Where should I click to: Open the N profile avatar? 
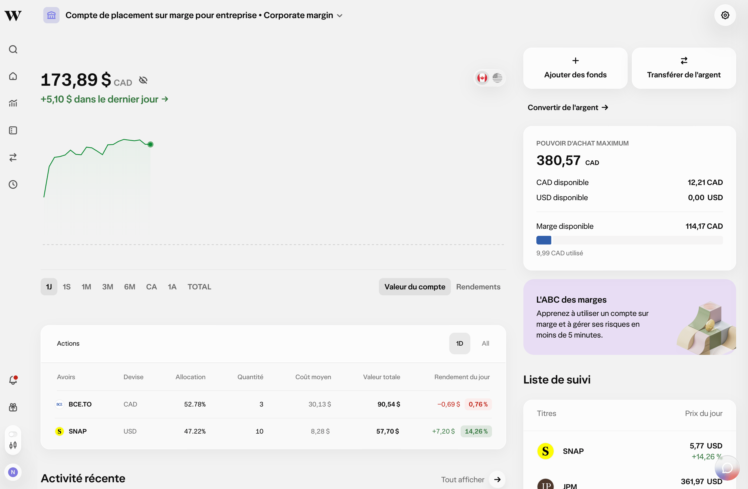13,472
